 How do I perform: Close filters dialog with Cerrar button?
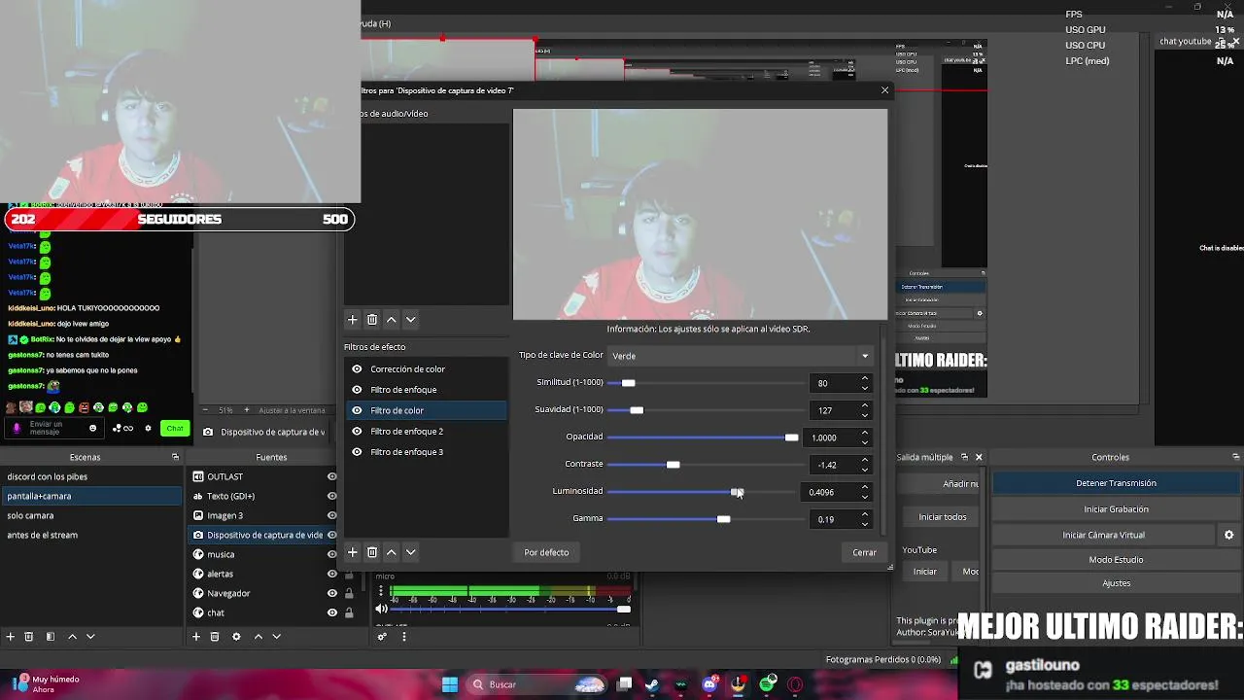click(x=864, y=552)
